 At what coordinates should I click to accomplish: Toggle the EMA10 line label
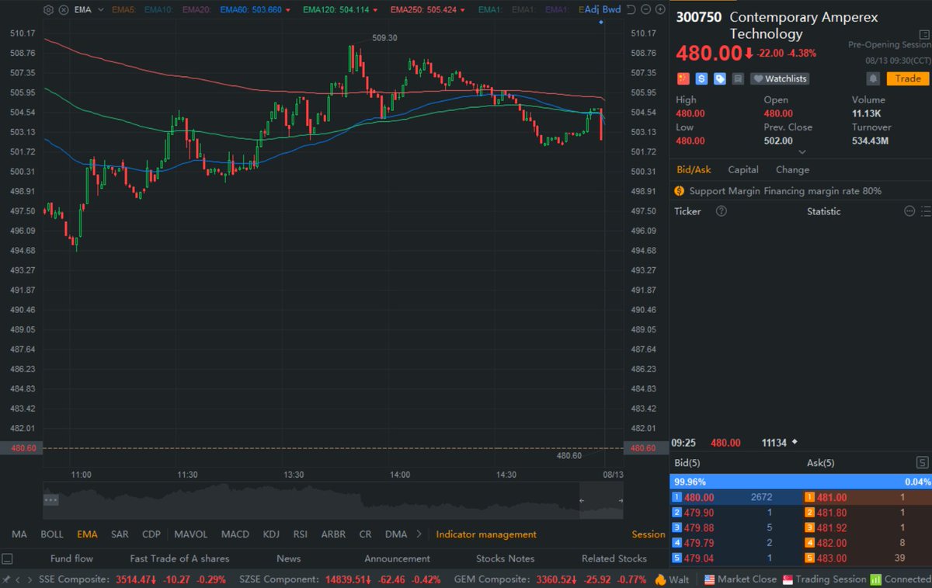pyautogui.click(x=159, y=10)
